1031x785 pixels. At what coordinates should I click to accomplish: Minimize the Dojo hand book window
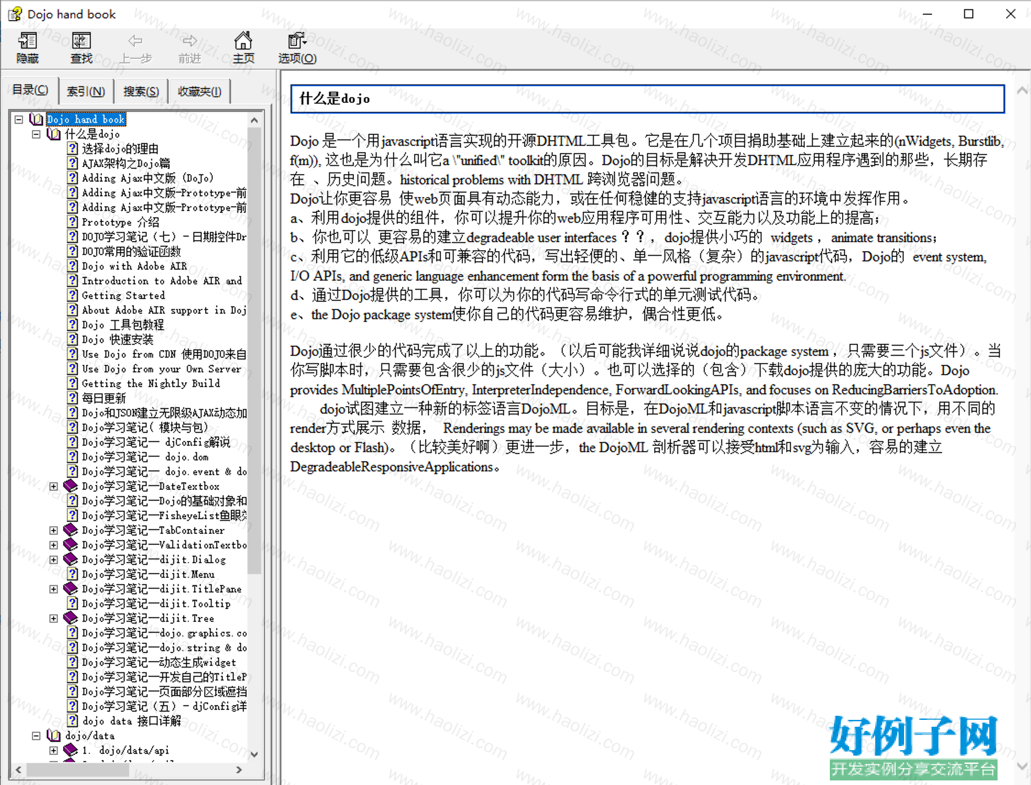927,14
